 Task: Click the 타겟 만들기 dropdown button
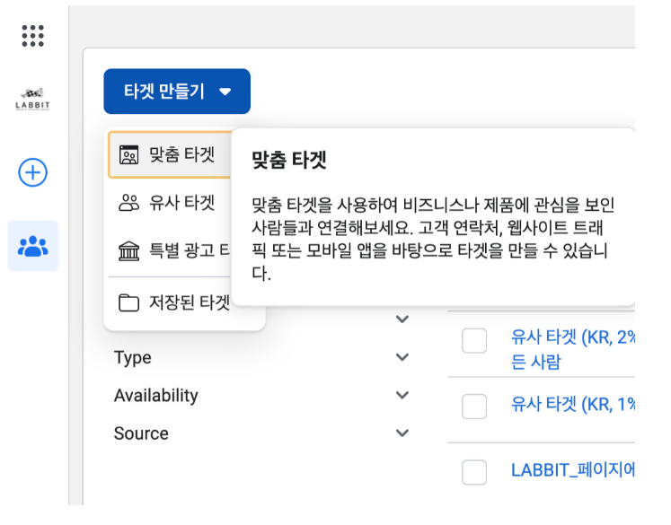tap(177, 92)
